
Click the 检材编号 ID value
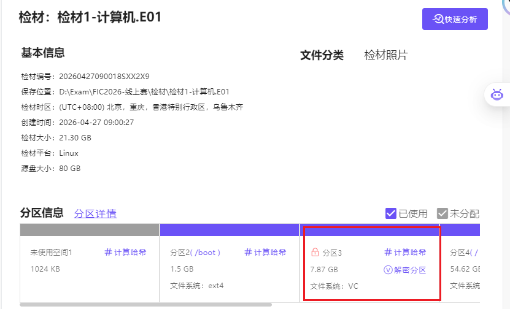(104, 77)
